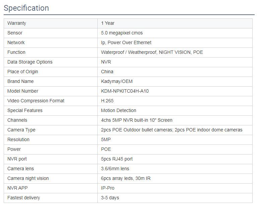Select the Warranty row label

pyautogui.click(x=17, y=23)
